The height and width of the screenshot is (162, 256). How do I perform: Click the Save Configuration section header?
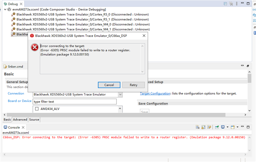click(153, 104)
